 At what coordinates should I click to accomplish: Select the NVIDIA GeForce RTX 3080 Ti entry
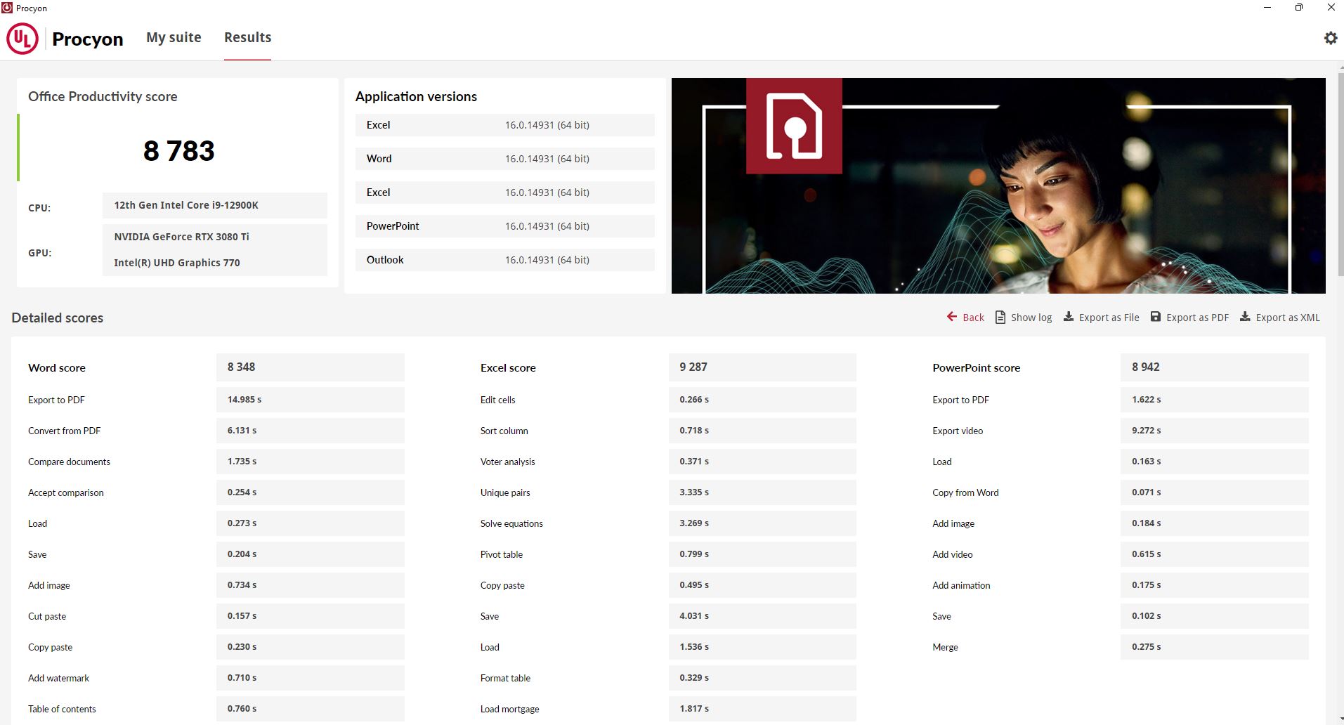point(181,237)
